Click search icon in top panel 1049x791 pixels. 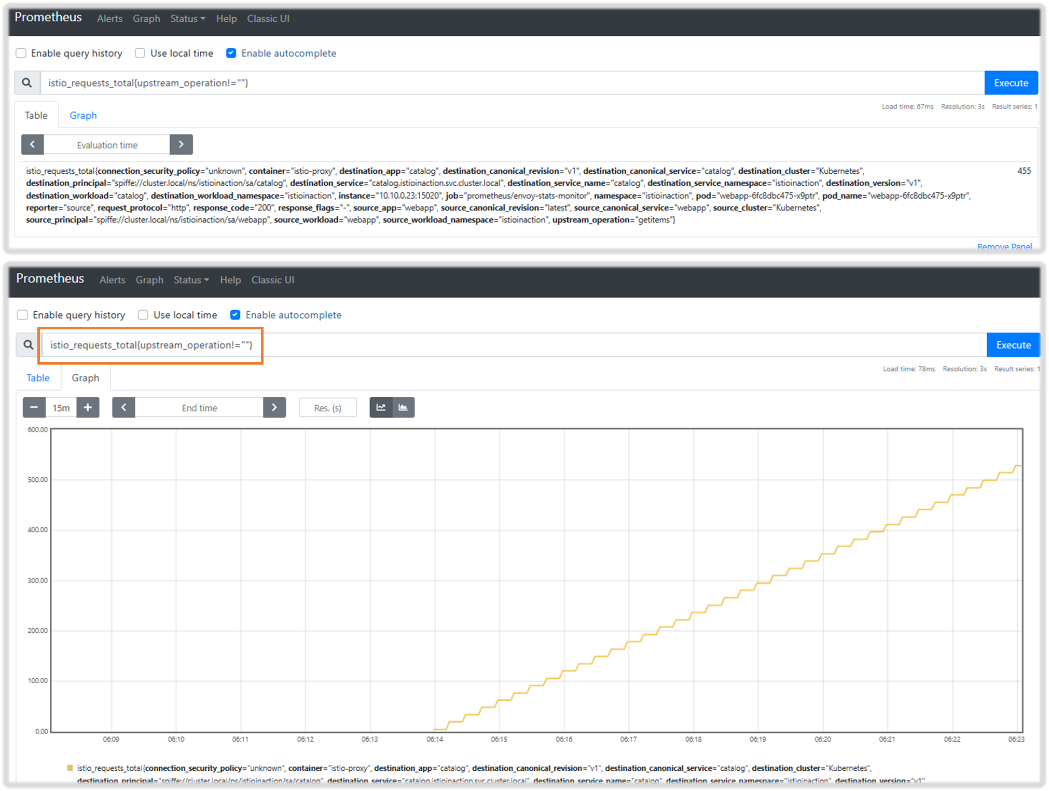point(27,83)
